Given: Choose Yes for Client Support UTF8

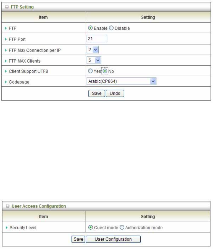Looking at the screenshot, I should tap(90, 71).
